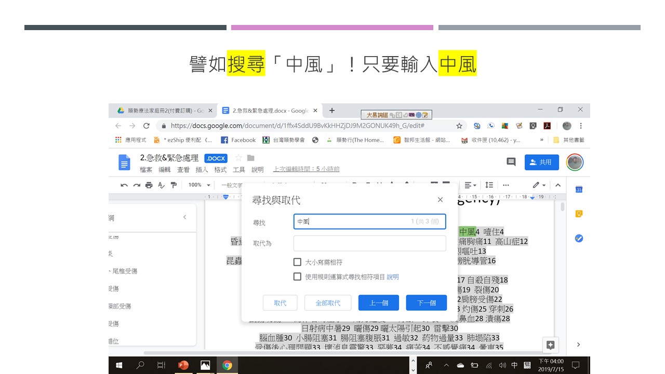This screenshot has width=665, height=374.
Task: Open the 插入 menu
Action: 202,170
